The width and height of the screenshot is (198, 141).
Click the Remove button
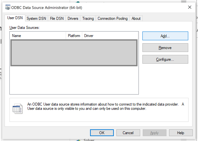point(165,48)
